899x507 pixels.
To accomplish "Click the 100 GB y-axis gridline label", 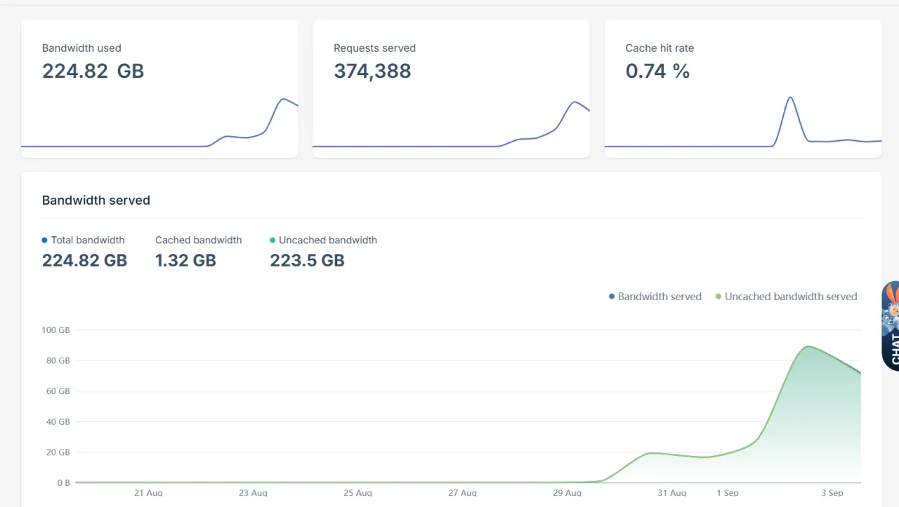I will coord(56,330).
